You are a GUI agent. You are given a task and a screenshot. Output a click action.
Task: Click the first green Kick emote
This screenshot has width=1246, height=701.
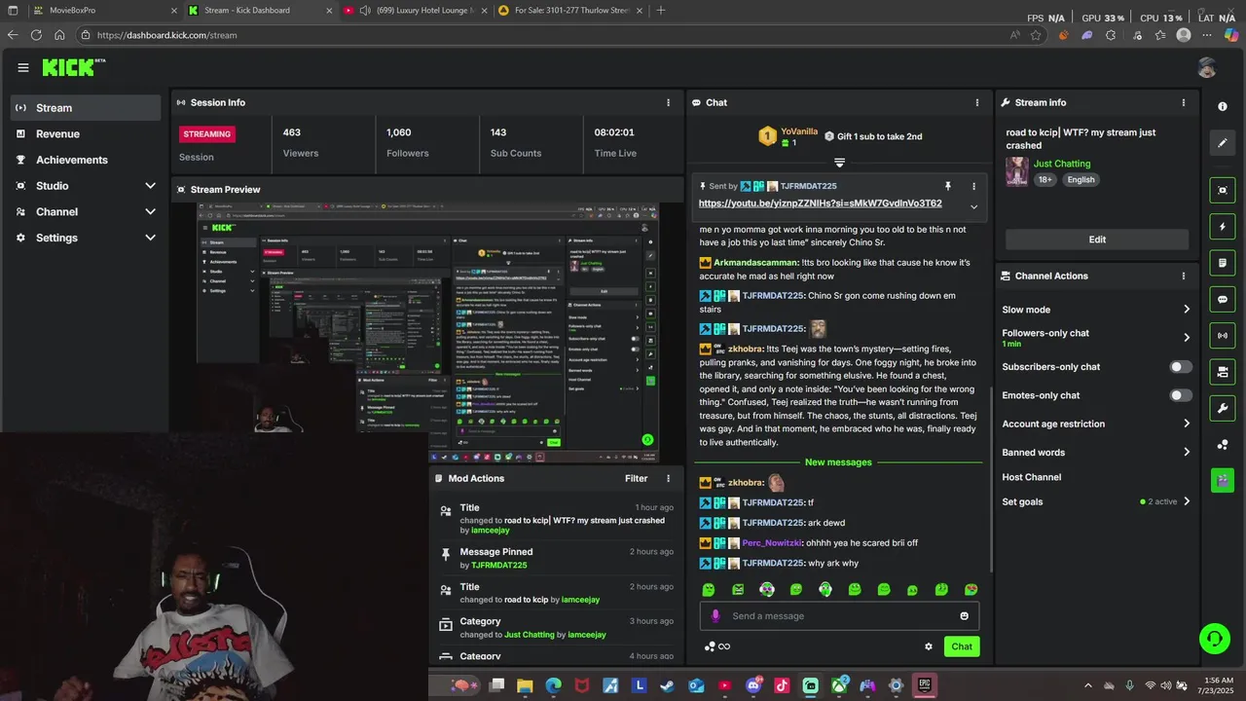[709, 590]
